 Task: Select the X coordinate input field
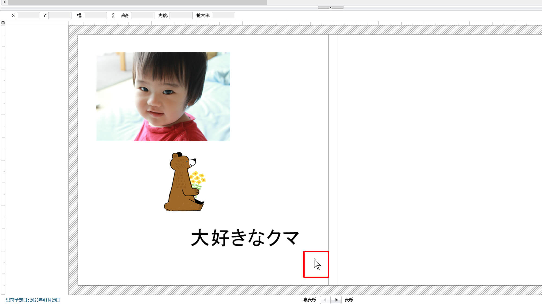[x=28, y=15]
